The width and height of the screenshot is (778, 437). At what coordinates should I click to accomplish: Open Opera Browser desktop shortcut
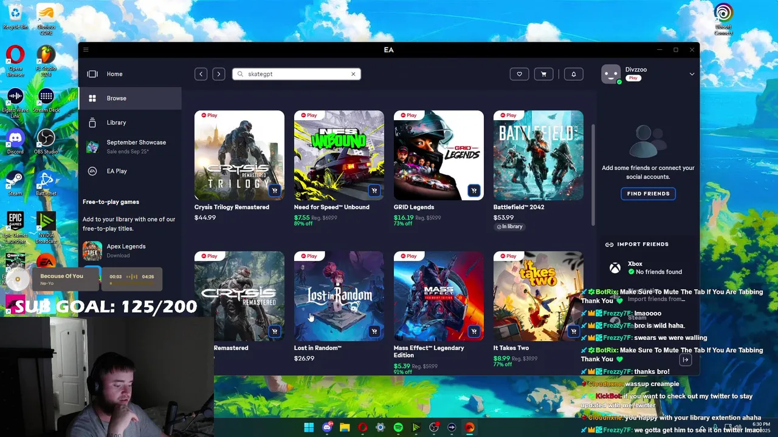tap(15, 61)
